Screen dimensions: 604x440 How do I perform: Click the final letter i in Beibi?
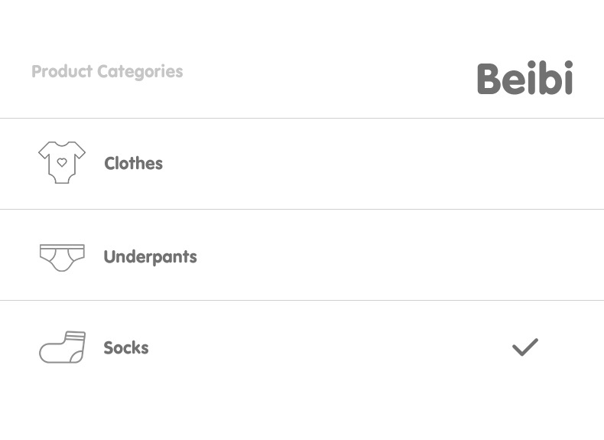(x=566, y=78)
